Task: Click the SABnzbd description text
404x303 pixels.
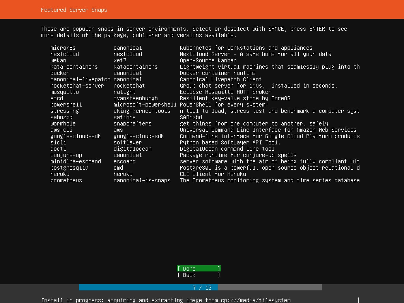Action: tap(191, 117)
